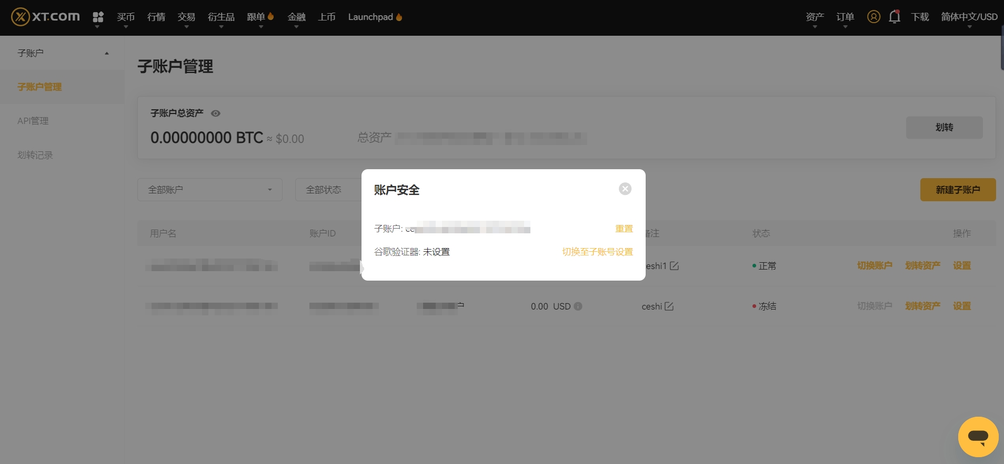The image size is (1004, 464).
Task: Open the 下载 link
Action: point(920,17)
